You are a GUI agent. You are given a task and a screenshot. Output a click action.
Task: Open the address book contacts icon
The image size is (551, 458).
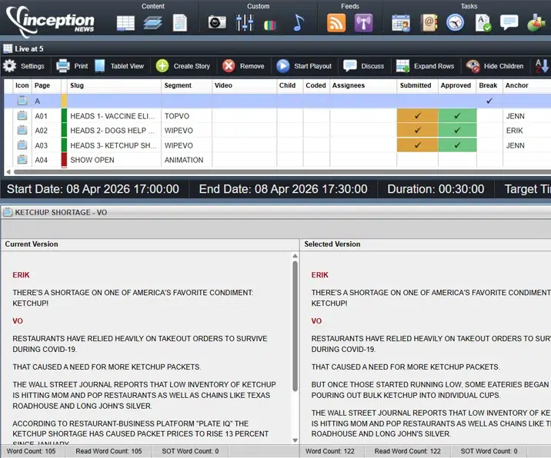[x=429, y=23]
